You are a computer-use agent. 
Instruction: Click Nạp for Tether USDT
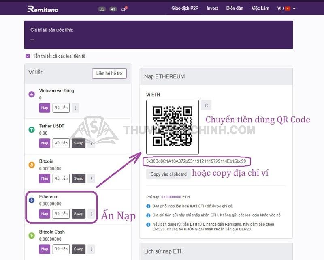45,143
